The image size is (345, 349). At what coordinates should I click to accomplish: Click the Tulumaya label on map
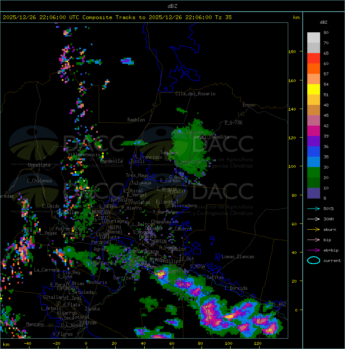pos(141,183)
